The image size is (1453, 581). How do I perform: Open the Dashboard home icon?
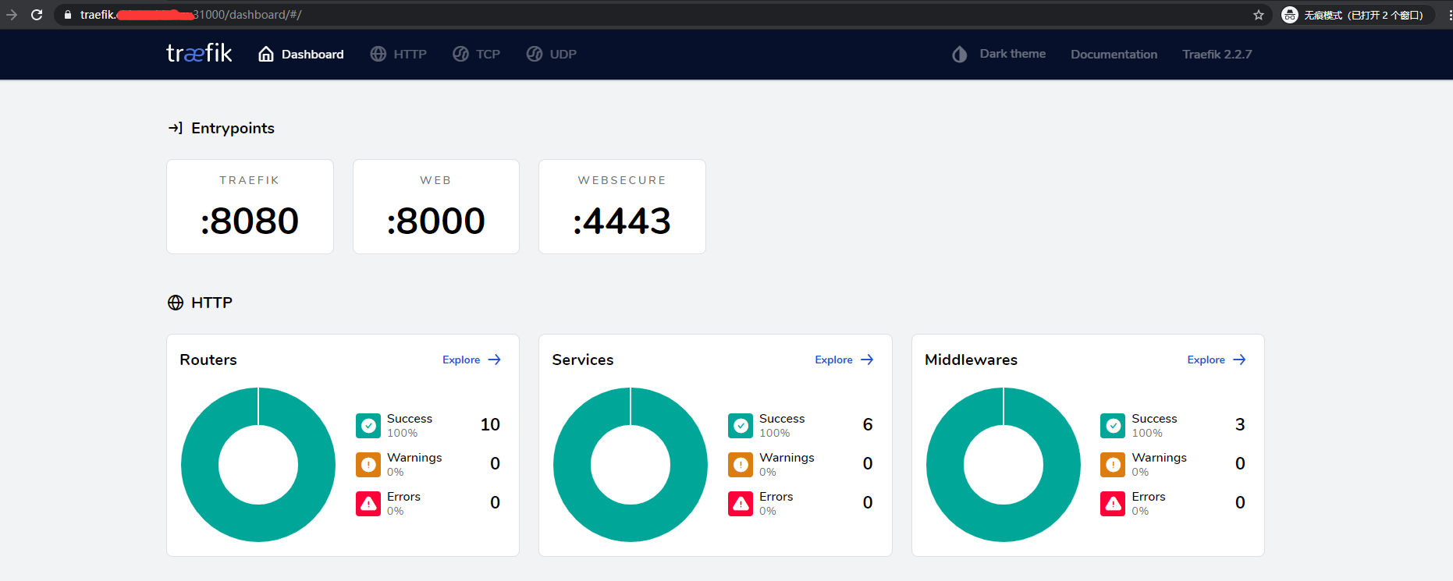pos(266,54)
